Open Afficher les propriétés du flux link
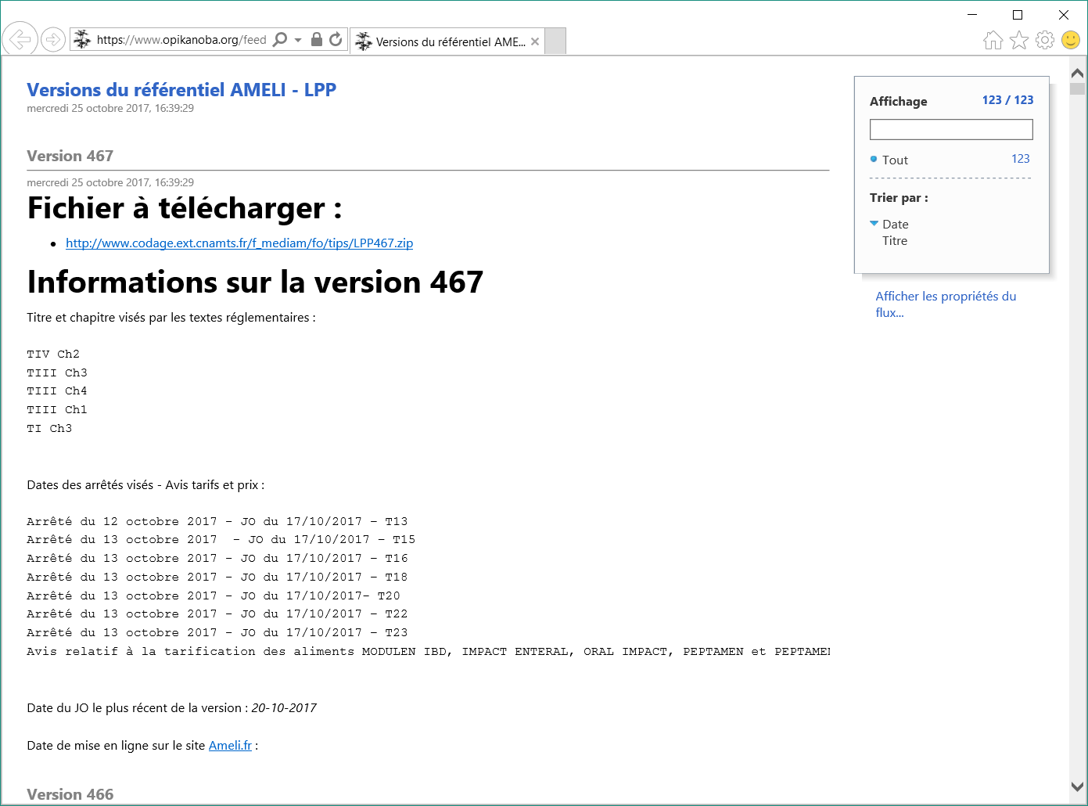Viewport: 1088px width, 806px height. pos(946,304)
